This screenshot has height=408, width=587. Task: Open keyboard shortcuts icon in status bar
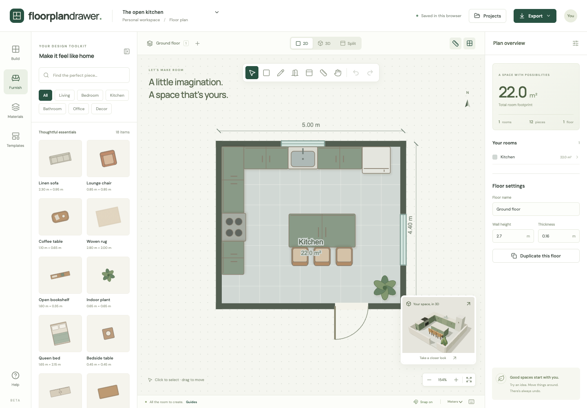472,402
